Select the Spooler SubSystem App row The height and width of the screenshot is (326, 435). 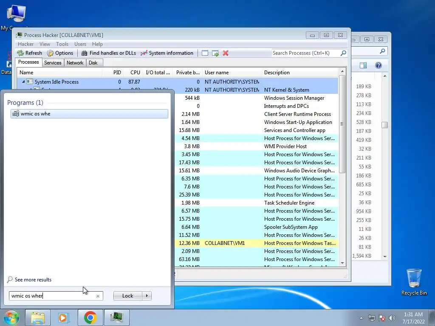257,227
